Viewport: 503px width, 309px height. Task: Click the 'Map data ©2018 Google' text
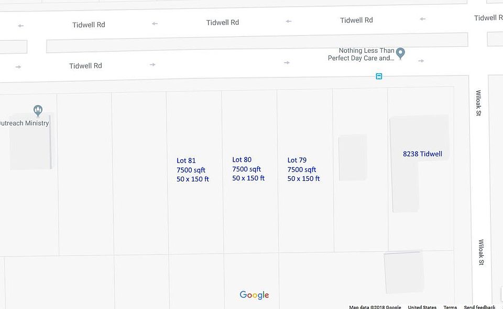click(x=375, y=307)
